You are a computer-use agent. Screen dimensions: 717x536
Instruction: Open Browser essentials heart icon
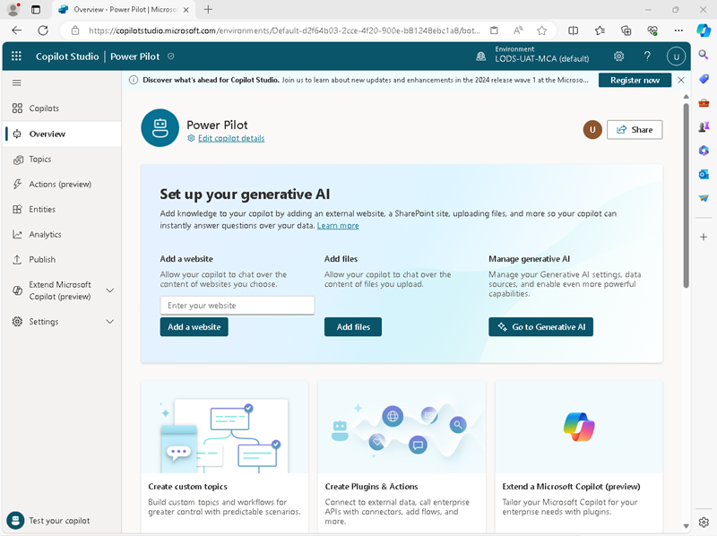(652, 30)
